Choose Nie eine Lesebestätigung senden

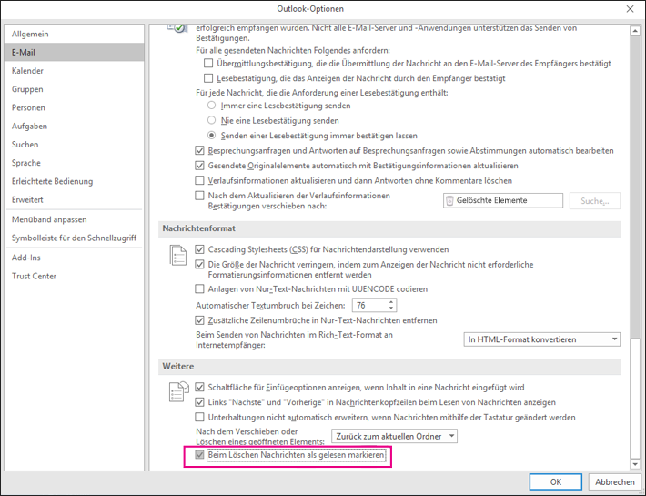point(211,120)
